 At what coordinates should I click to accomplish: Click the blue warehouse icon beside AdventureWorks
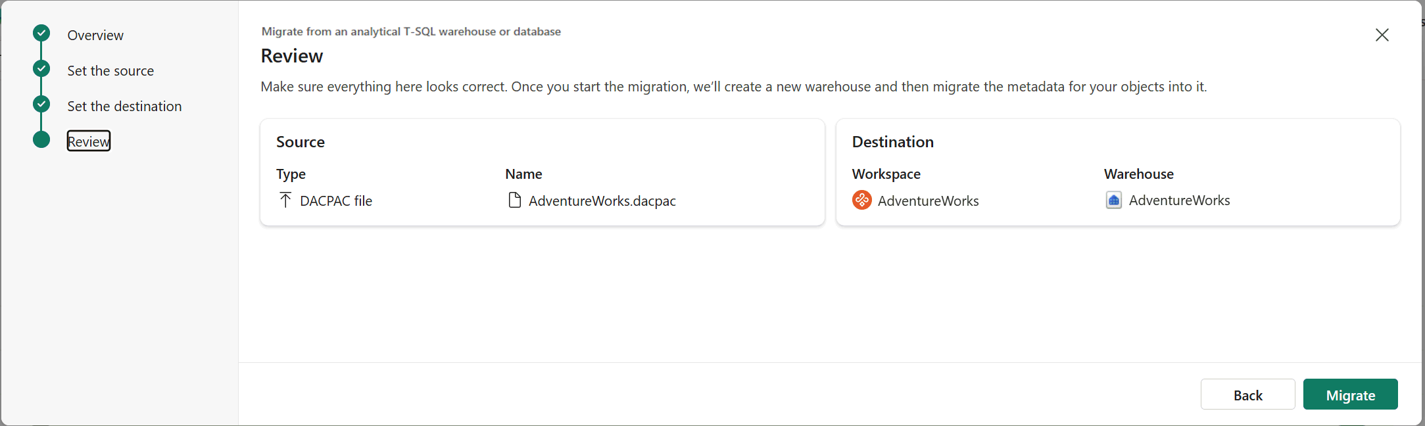pyautogui.click(x=1113, y=200)
